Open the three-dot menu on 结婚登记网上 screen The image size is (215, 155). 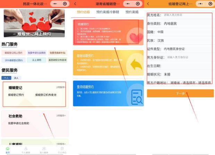click(x=200, y=4)
